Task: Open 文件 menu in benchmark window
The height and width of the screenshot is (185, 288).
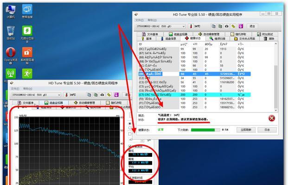Action: [15, 89]
